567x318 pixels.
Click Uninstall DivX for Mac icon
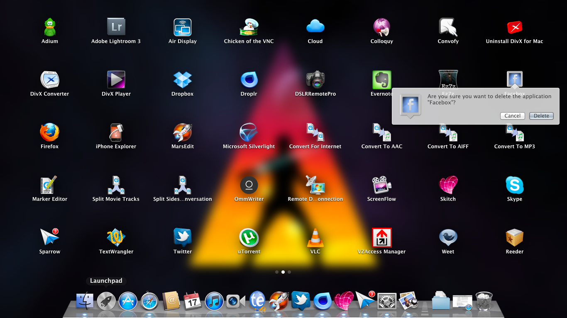515,27
